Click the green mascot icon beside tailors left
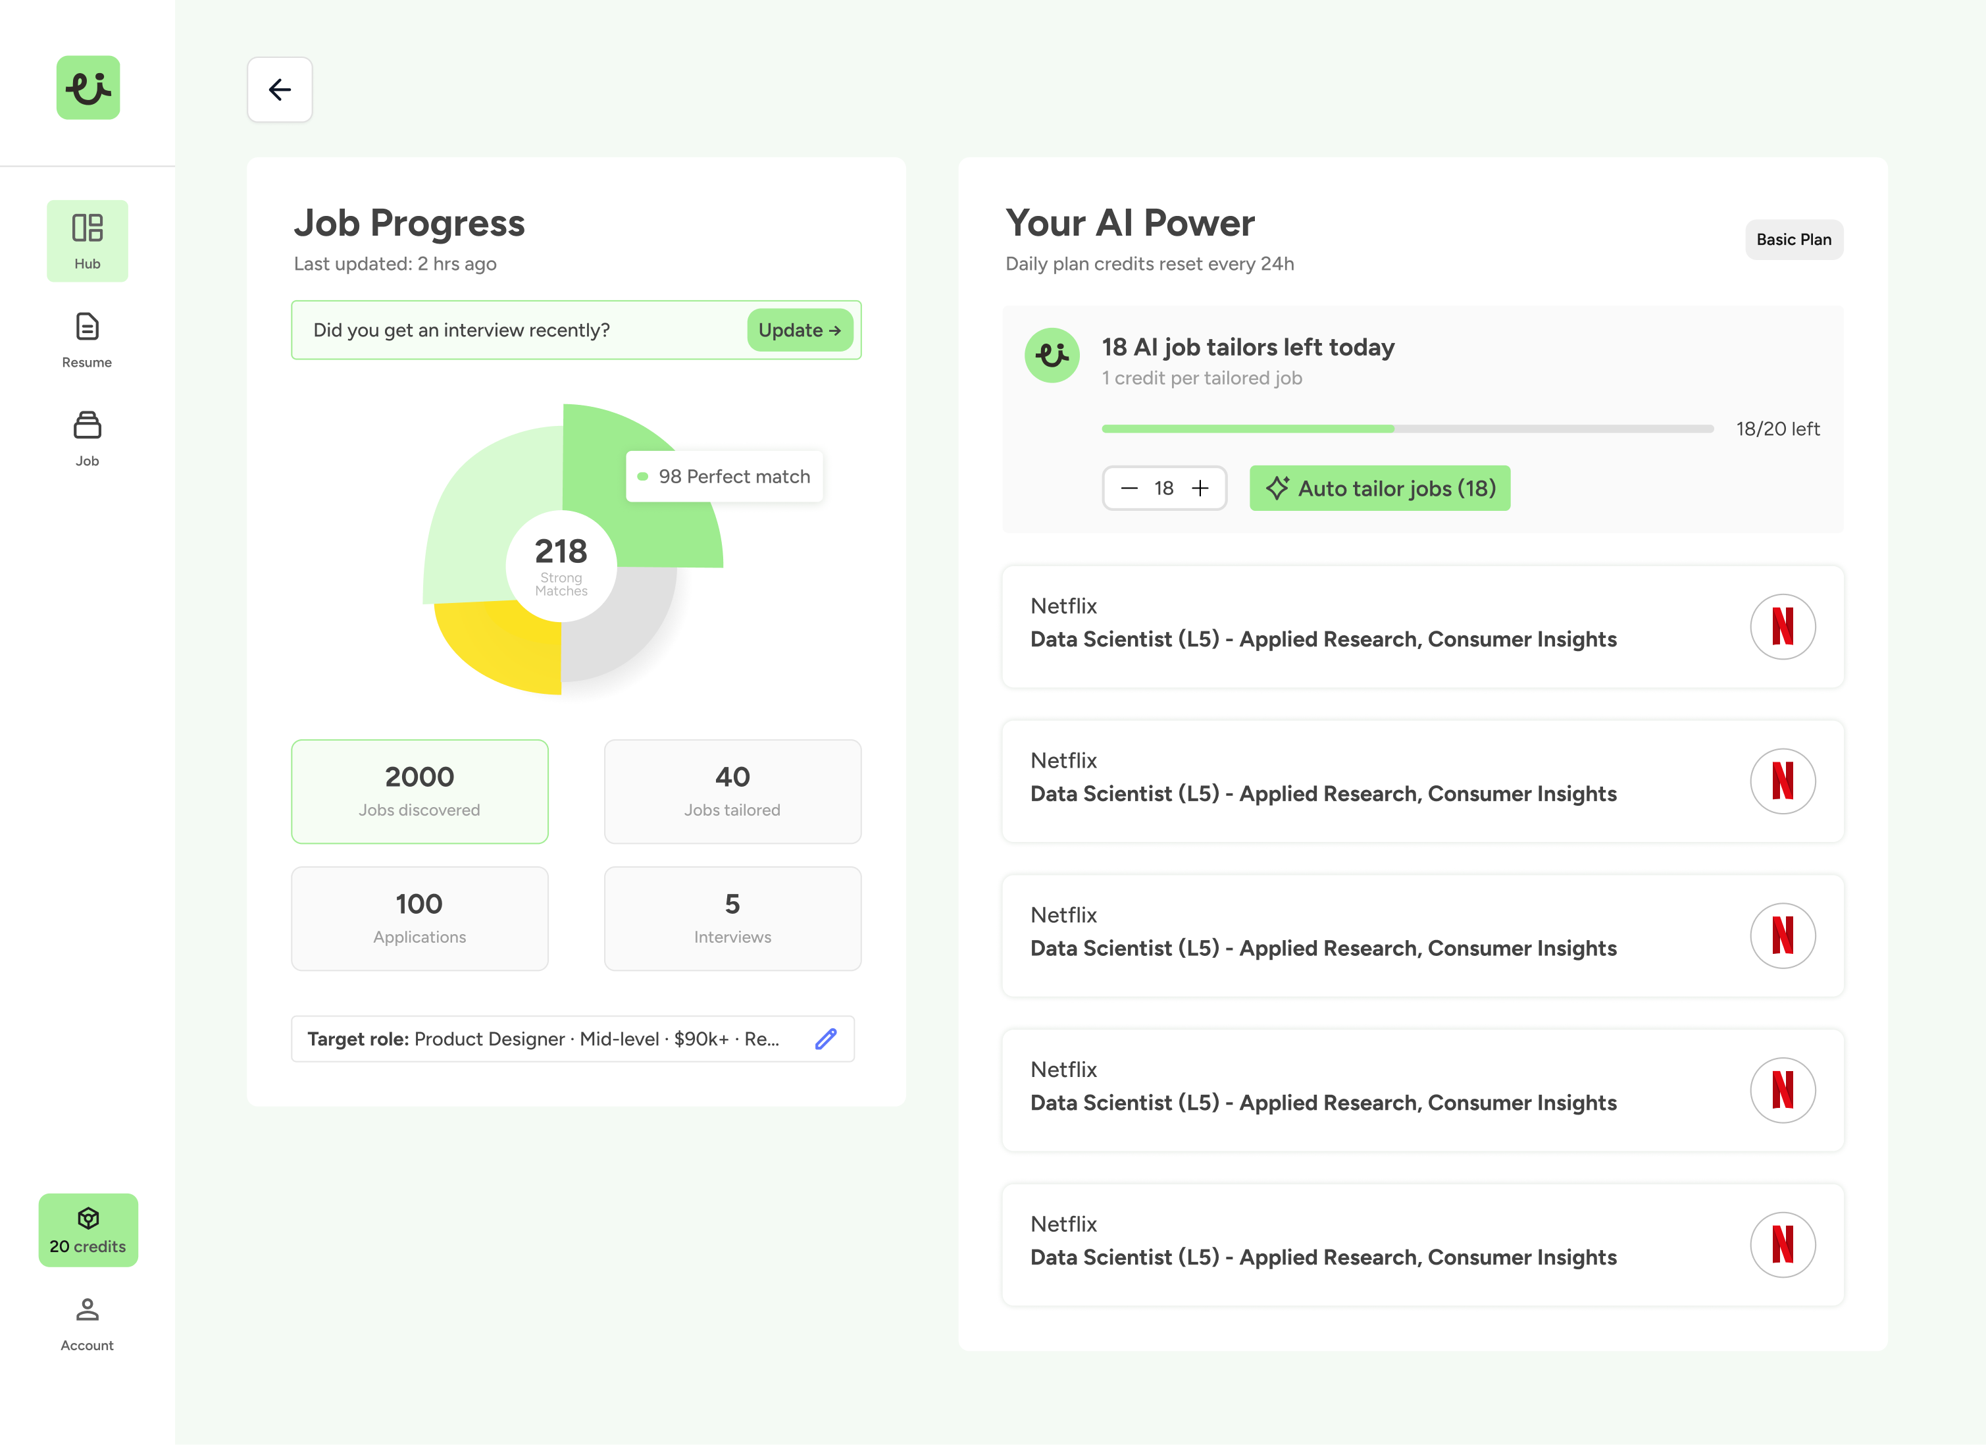The image size is (1986, 1445). tap(1052, 355)
